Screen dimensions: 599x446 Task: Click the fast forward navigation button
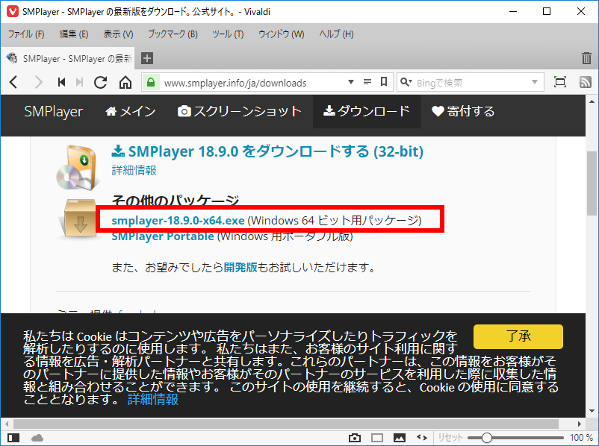click(79, 82)
